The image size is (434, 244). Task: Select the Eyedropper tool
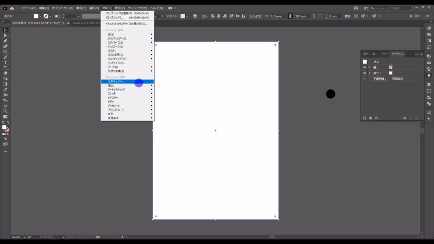coord(5,89)
